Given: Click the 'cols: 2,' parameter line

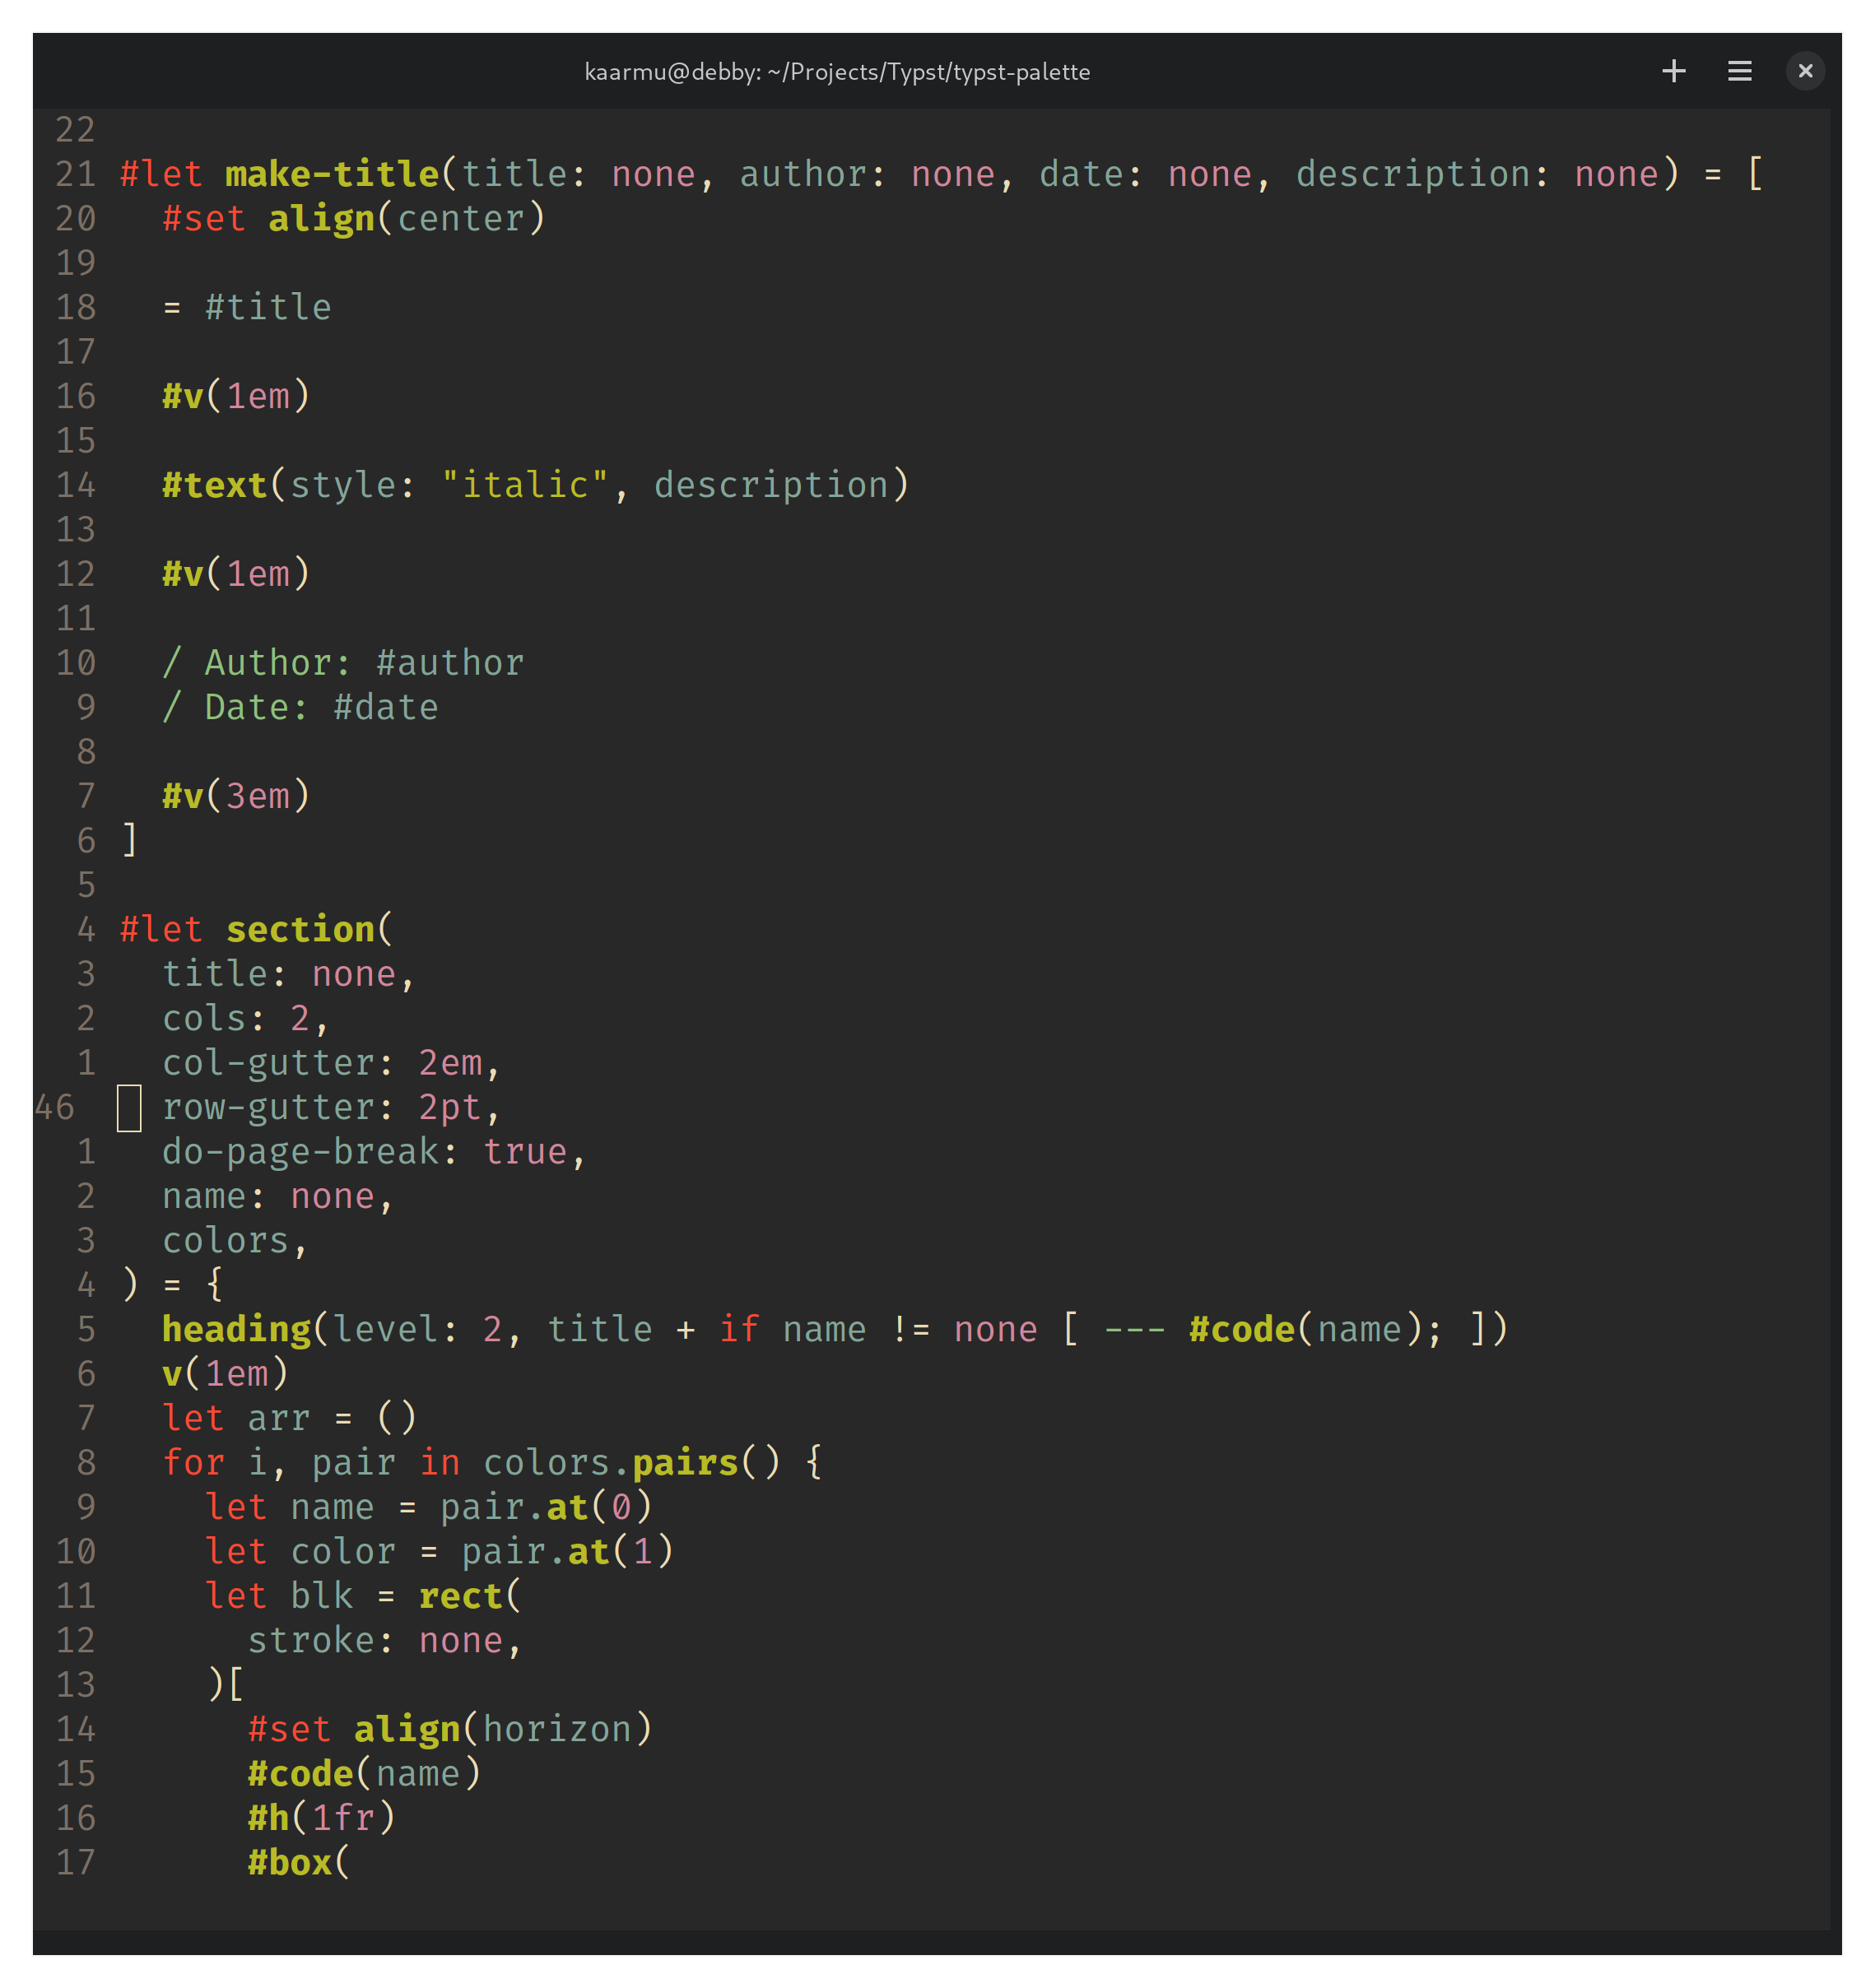Looking at the screenshot, I should point(246,1018).
